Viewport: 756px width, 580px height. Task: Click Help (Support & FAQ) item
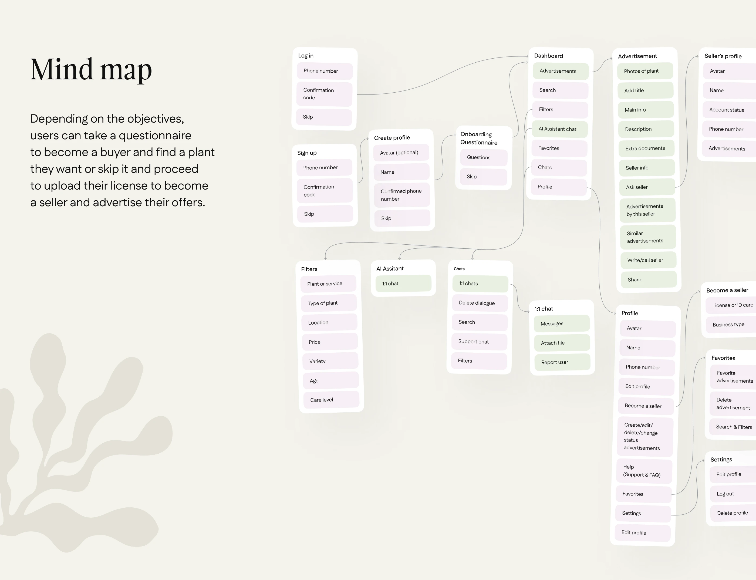[644, 471]
